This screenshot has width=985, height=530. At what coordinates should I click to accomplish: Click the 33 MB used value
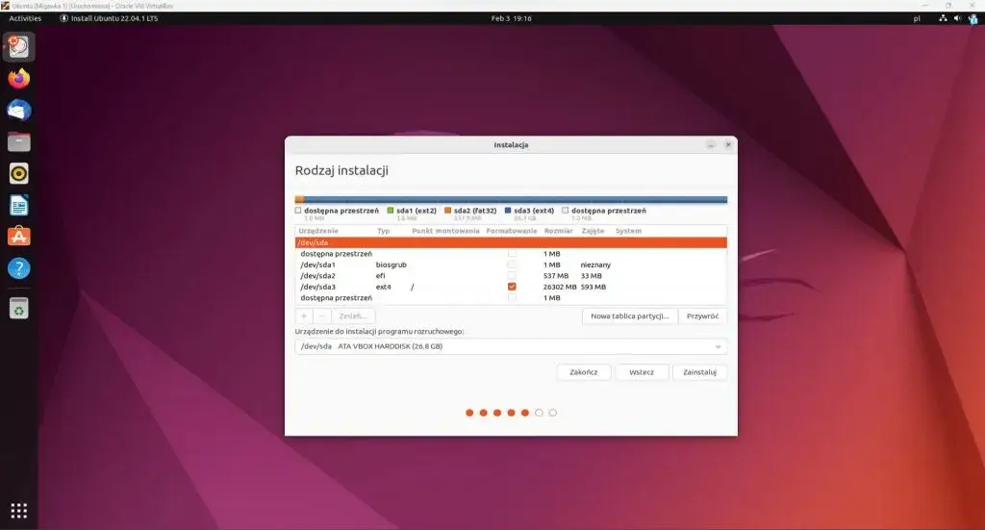click(592, 276)
